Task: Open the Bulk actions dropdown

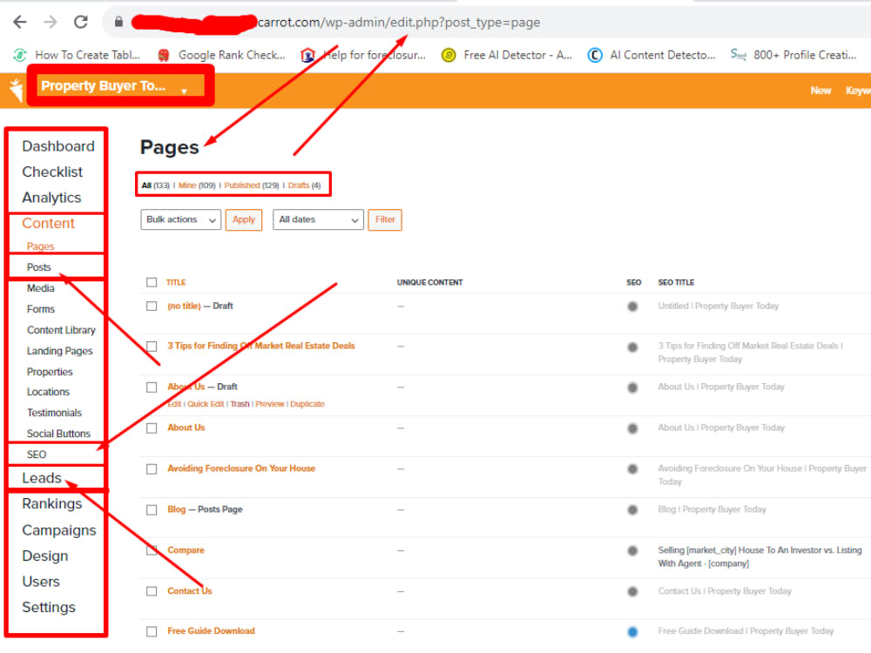Action: coord(180,220)
